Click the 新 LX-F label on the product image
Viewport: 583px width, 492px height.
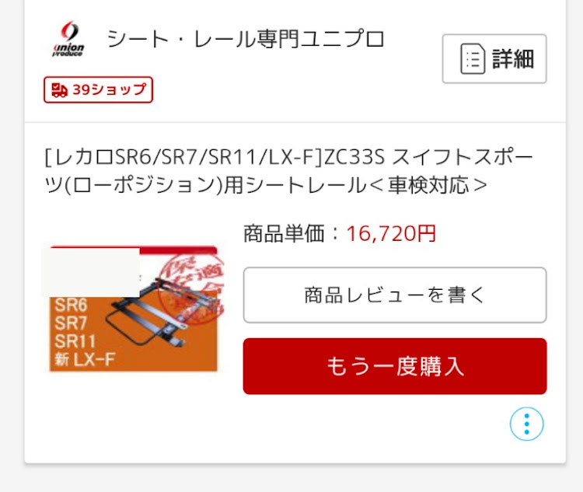[85, 359]
